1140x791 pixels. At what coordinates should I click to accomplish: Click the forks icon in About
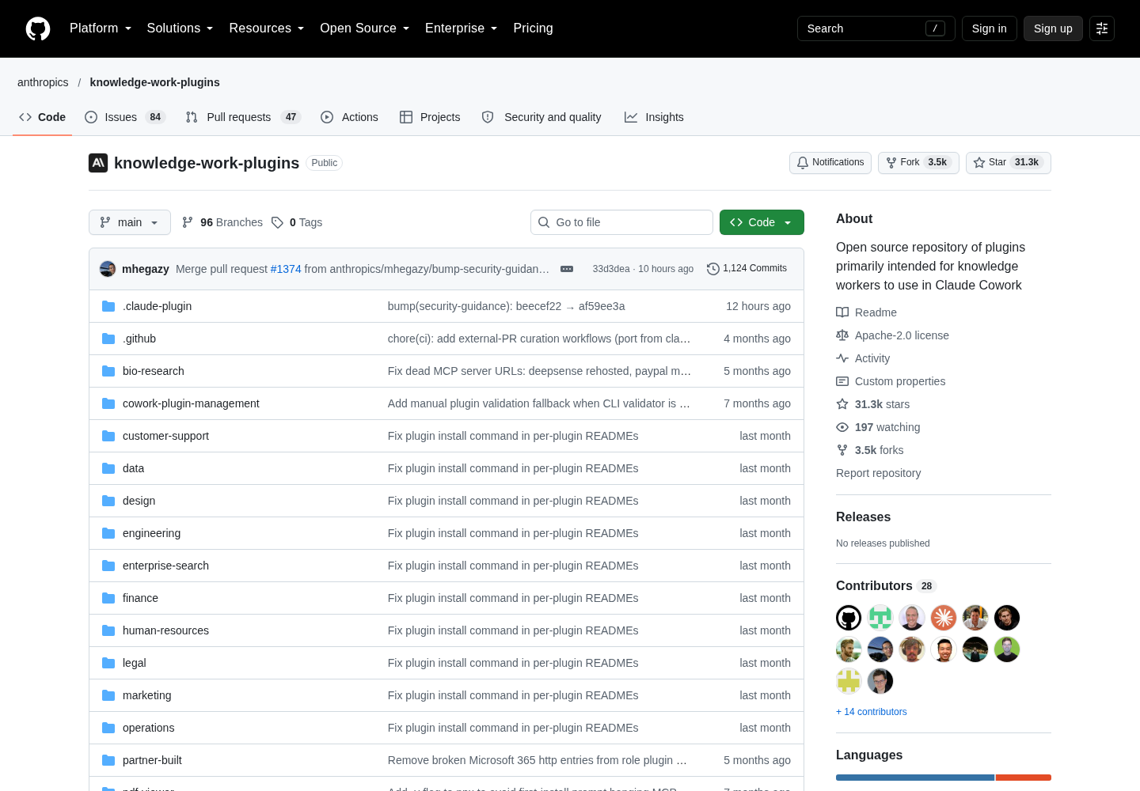coord(842,450)
